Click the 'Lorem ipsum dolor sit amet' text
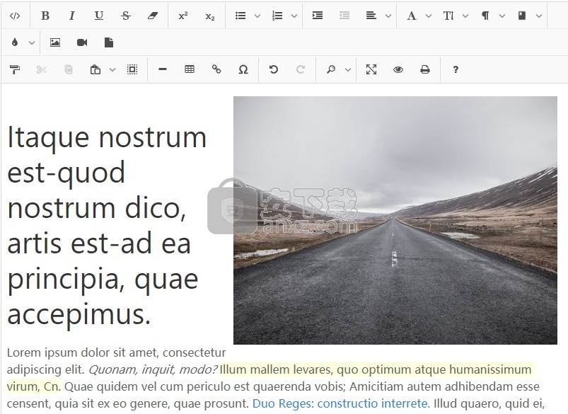 coord(83,352)
